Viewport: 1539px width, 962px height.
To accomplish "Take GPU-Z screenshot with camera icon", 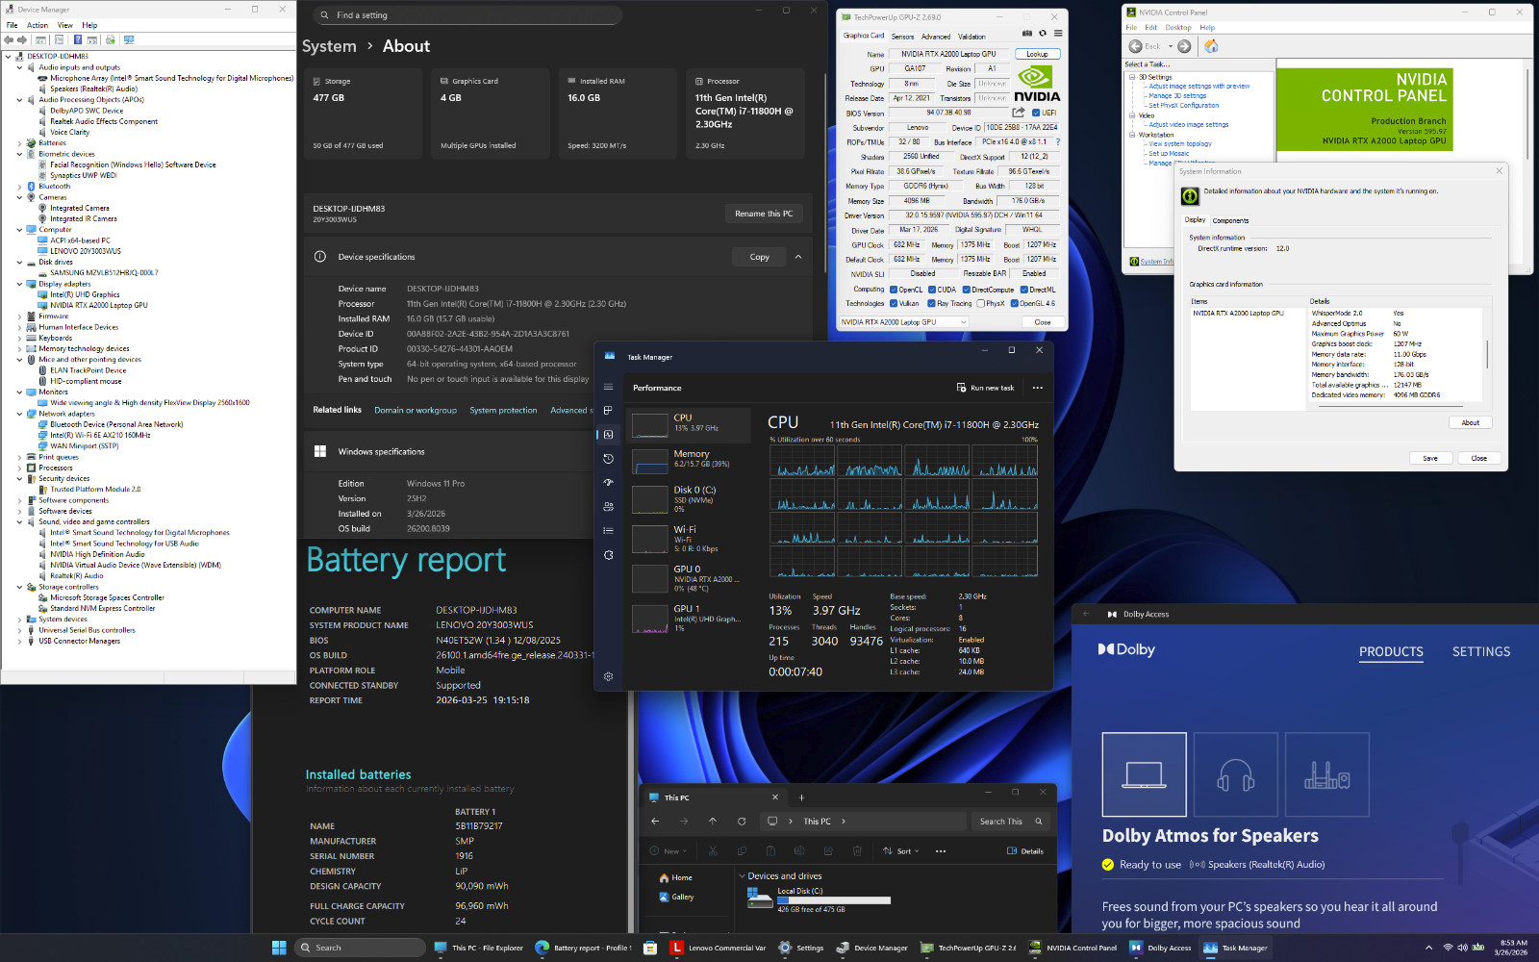I will tap(1026, 34).
